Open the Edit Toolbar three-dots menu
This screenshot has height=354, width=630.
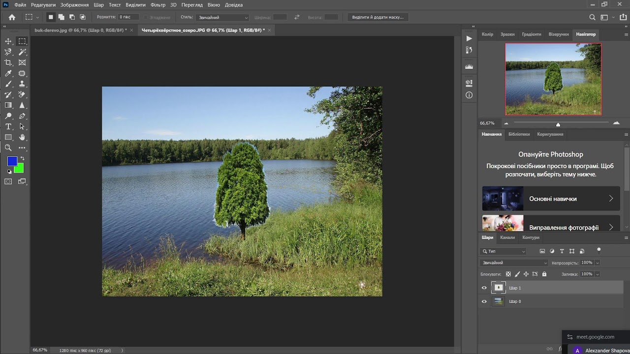22,147
